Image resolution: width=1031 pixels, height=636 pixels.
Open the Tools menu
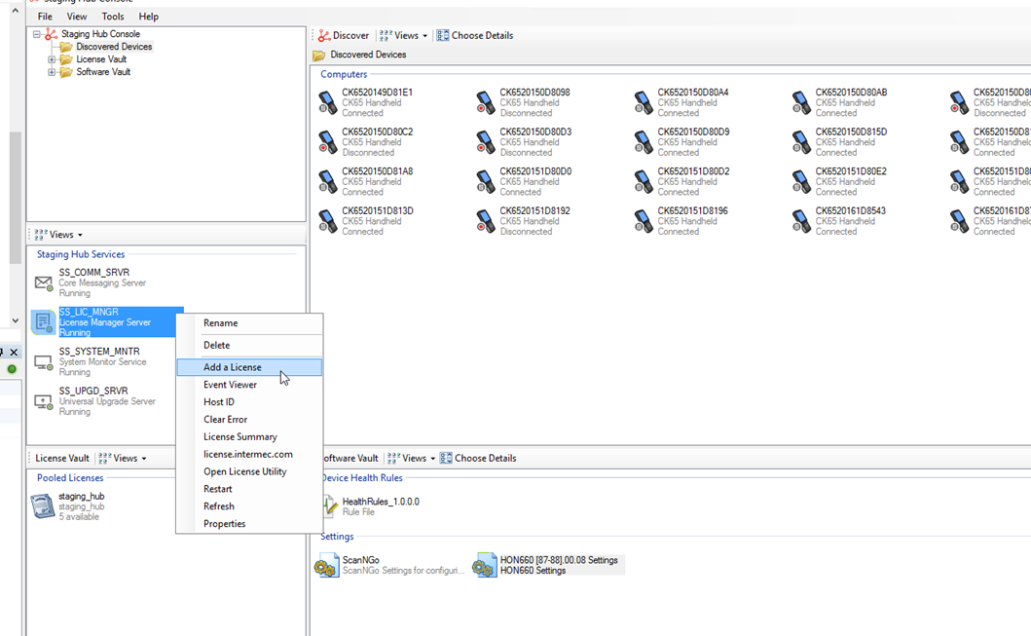coord(112,16)
